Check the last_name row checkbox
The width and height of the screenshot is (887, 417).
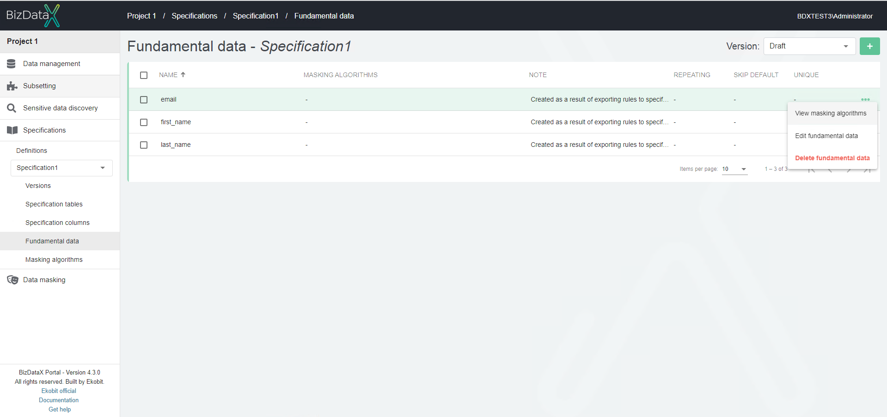pyautogui.click(x=144, y=145)
